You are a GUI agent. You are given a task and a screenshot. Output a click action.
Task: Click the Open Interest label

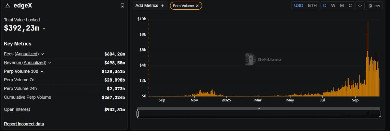click(x=17, y=109)
